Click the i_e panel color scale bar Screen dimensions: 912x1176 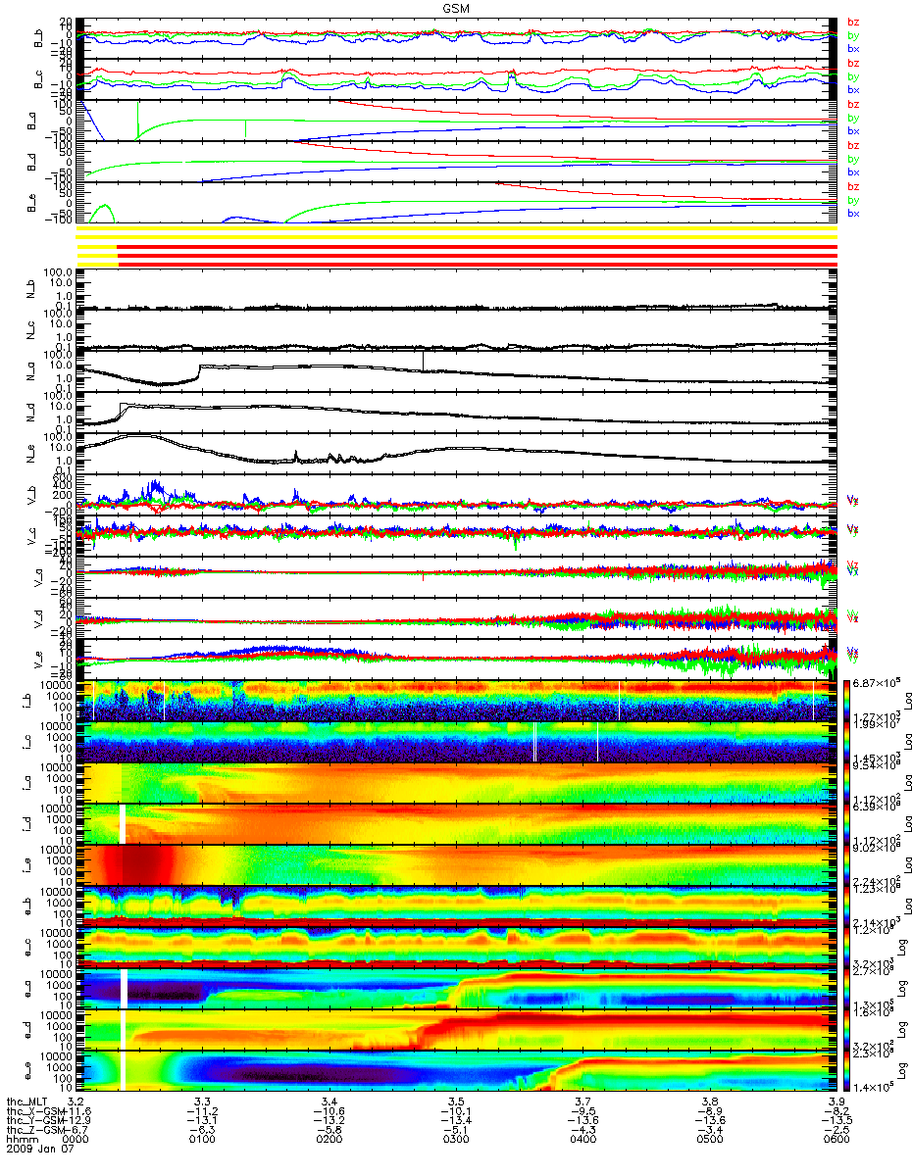coord(849,865)
